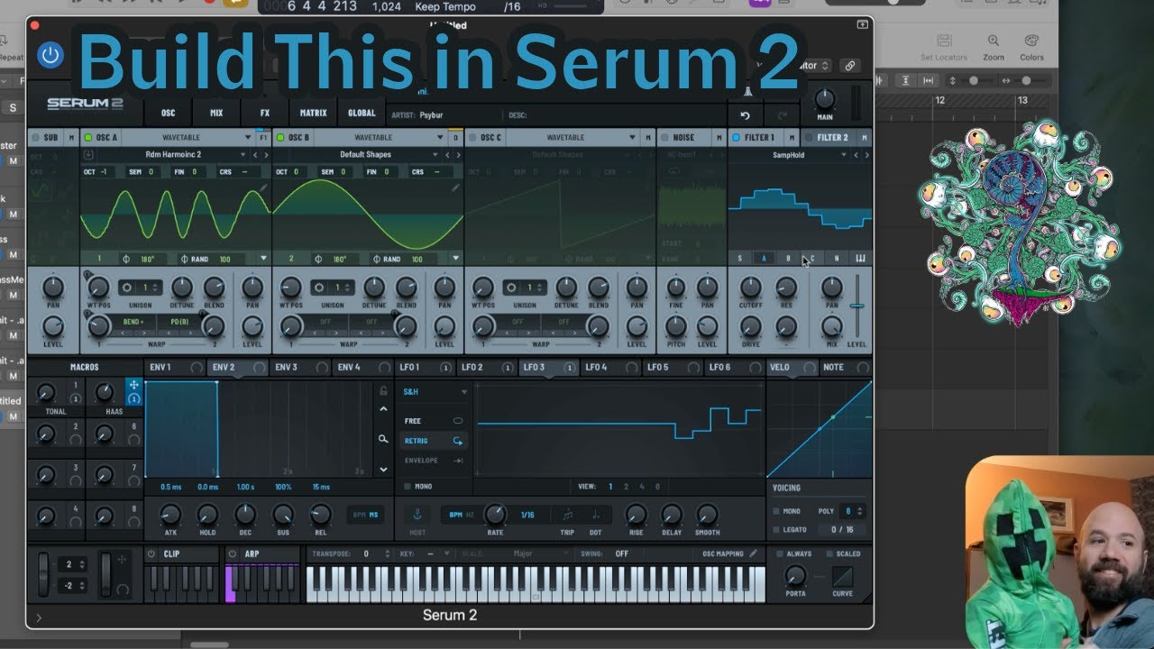Image resolution: width=1154 pixels, height=649 pixels.
Task: Disable the OSC B oscillator
Action: (280, 138)
